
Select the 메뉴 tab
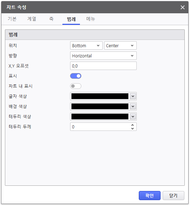point(91,19)
